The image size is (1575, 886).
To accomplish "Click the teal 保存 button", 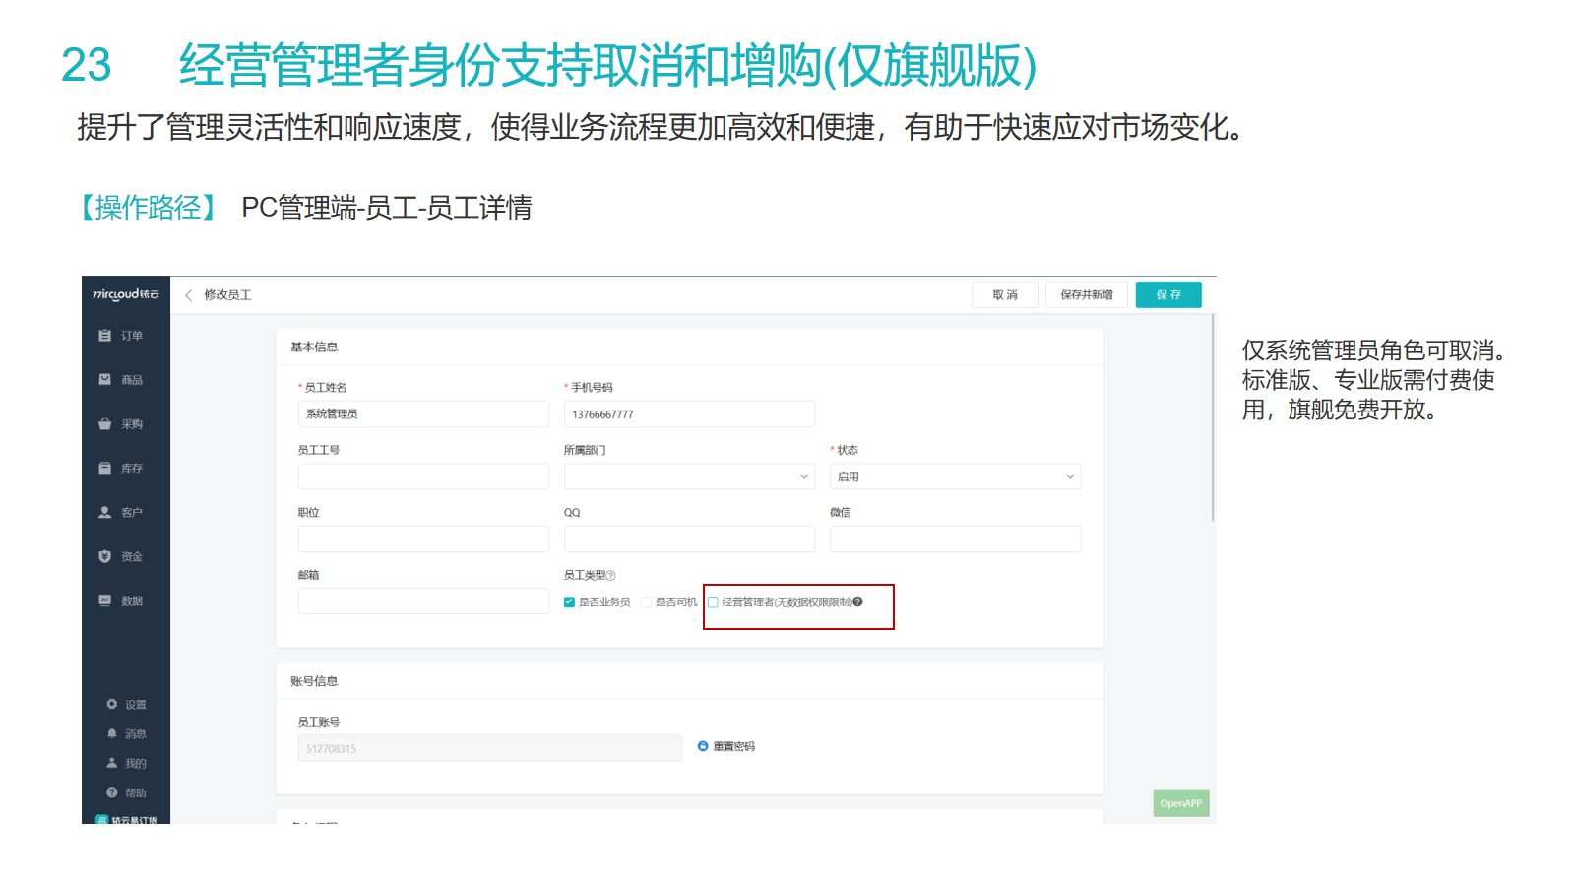I will pos(1168,295).
